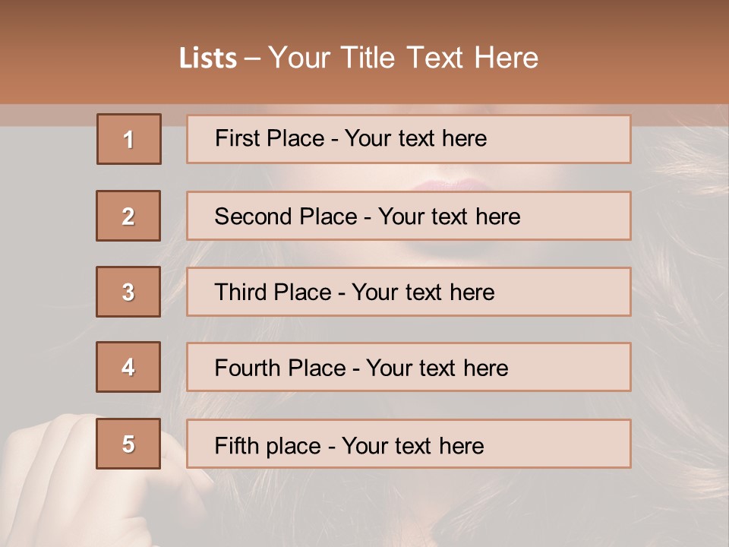The image size is (729, 547).
Task: Select "Your Title Text Here" in heading
Action: click(403, 58)
